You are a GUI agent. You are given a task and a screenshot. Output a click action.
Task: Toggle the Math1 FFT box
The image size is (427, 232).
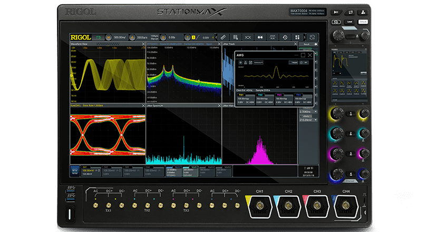[x=174, y=171]
